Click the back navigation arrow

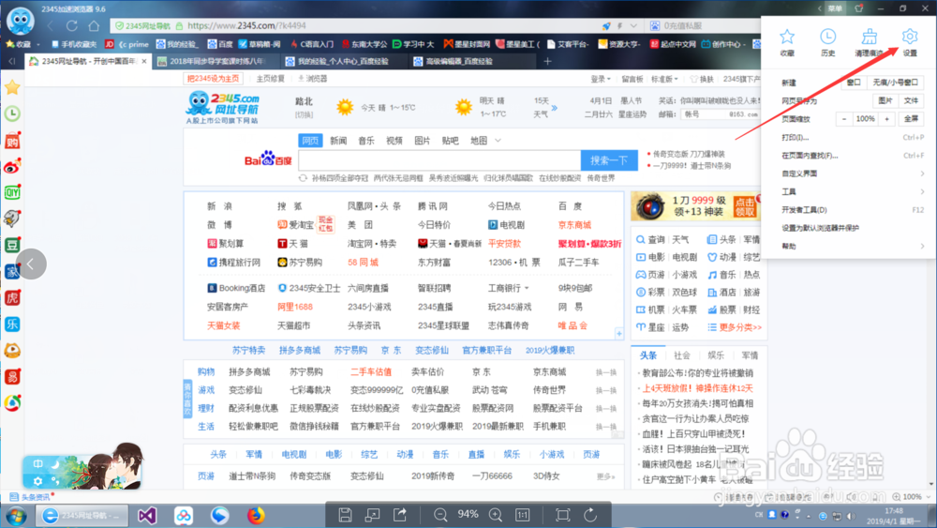51,25
